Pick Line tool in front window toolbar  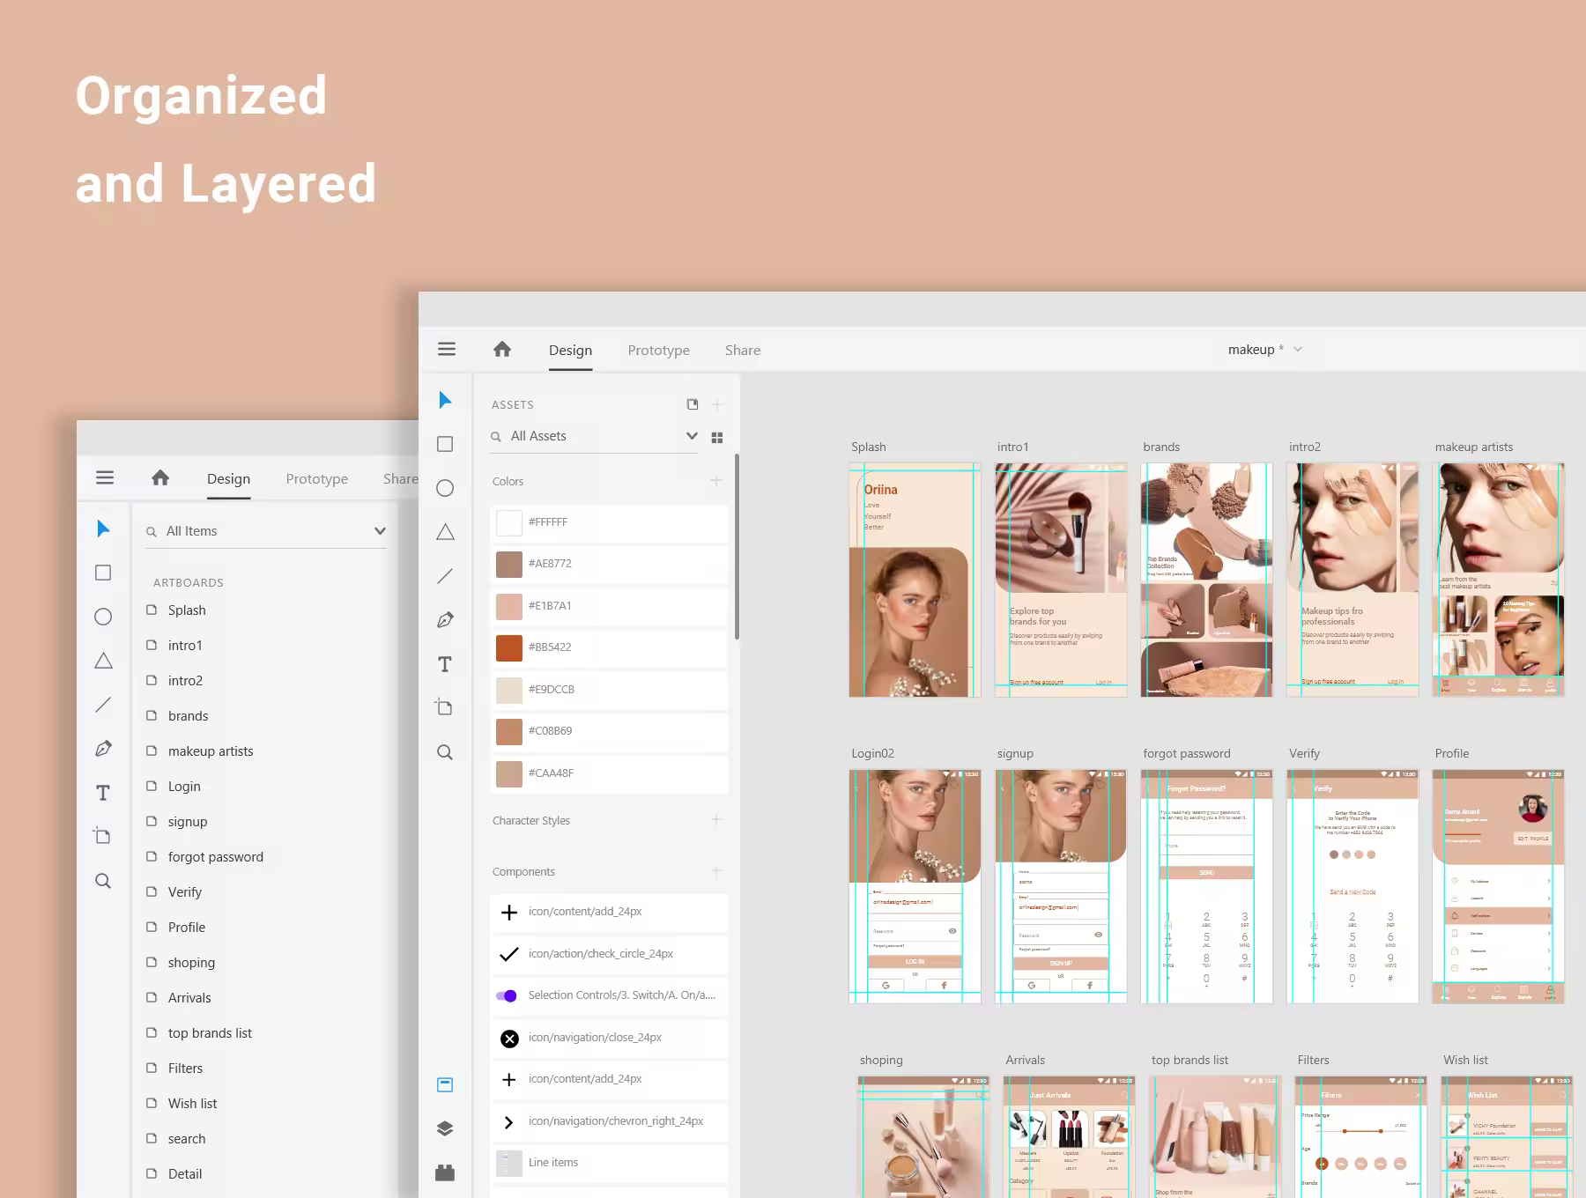pos(445,576)
